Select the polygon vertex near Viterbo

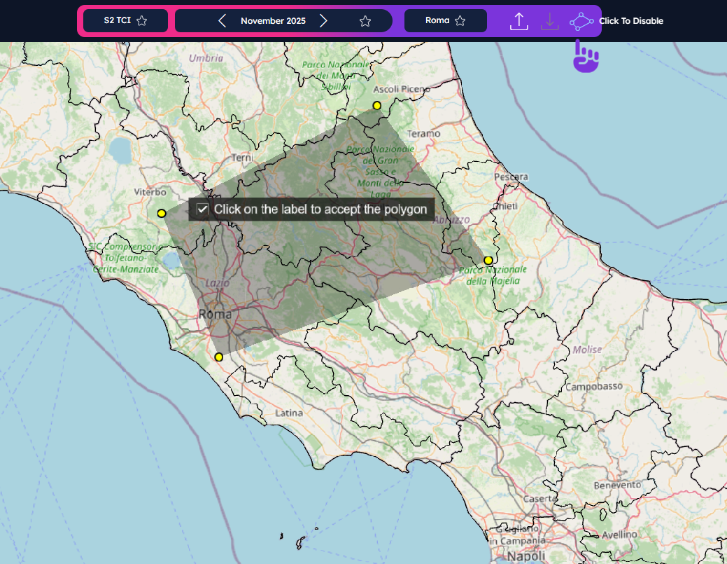pyautogui.click(x=162, y=213)
